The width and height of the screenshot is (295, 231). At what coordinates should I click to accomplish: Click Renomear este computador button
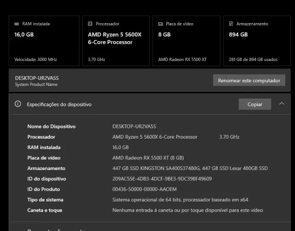249,80
